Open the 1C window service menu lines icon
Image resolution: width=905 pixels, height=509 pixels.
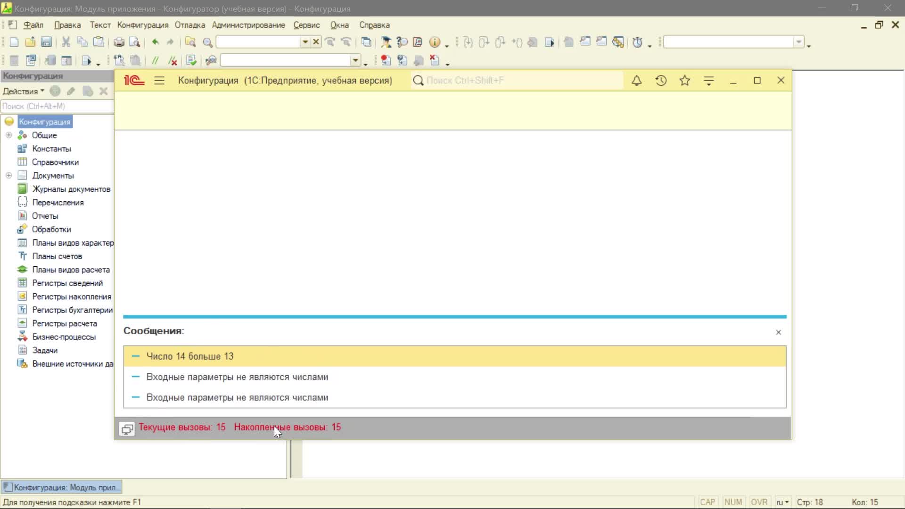tap(709, 81)
